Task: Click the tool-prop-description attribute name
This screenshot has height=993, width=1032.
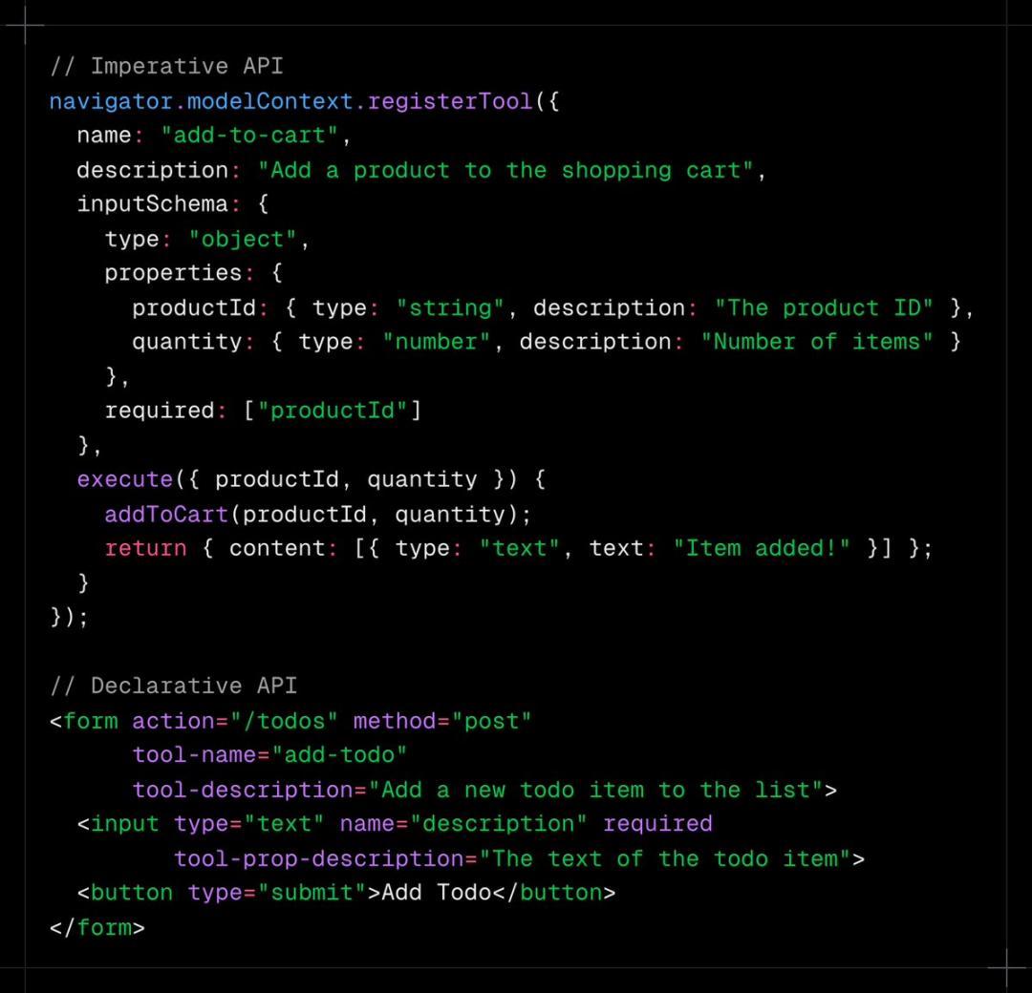Action: coord(319,858)
